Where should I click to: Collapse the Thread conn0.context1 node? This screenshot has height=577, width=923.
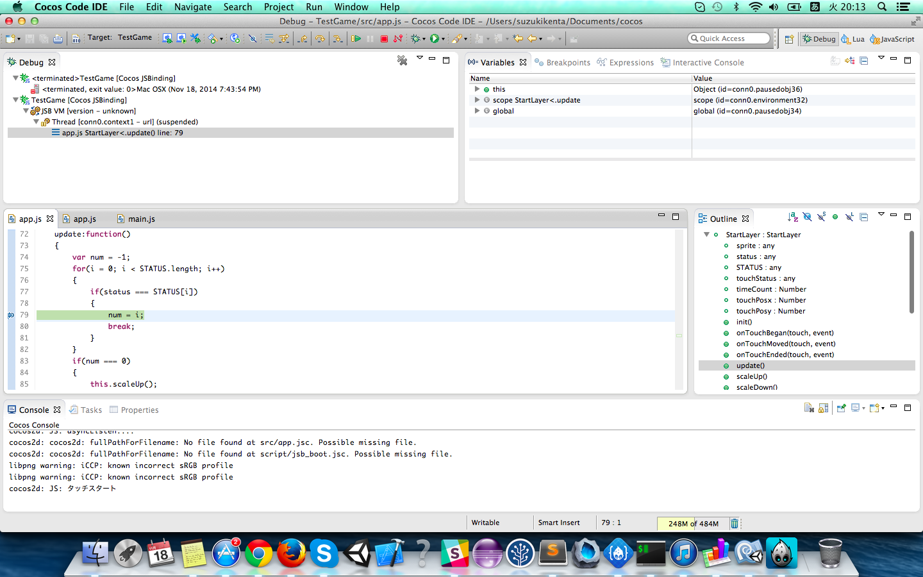(x=37, y=122)
